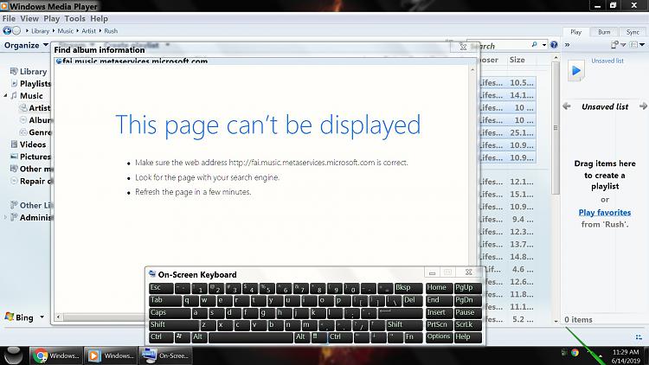Screen dimensions: 649x365
Task: Select the Album view icon
Action: [x=24, y=119]
